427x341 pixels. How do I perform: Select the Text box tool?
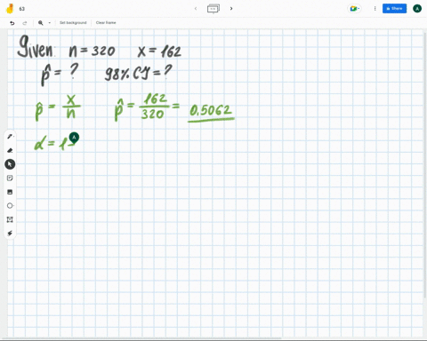click(10, 219)
